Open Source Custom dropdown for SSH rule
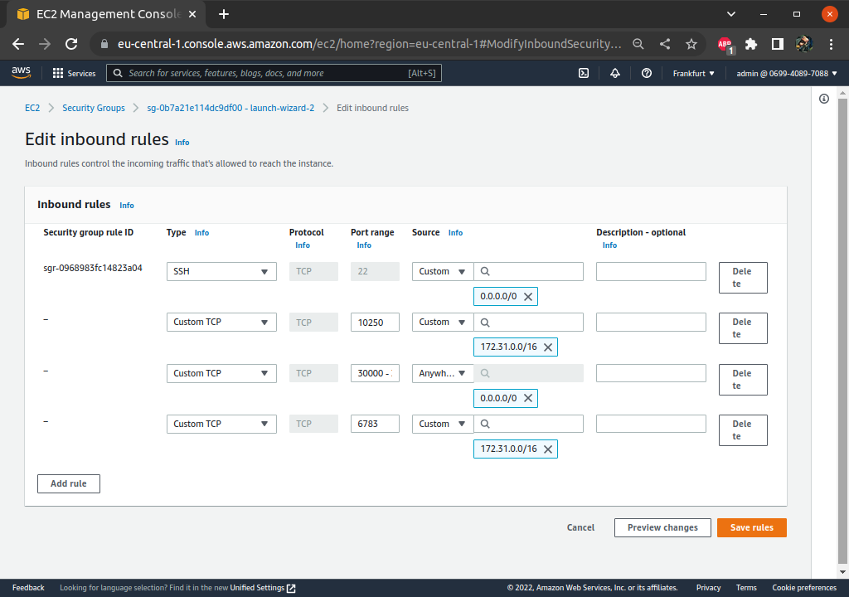Viewport: 849px width, 597px height. [x=443, y=271]
